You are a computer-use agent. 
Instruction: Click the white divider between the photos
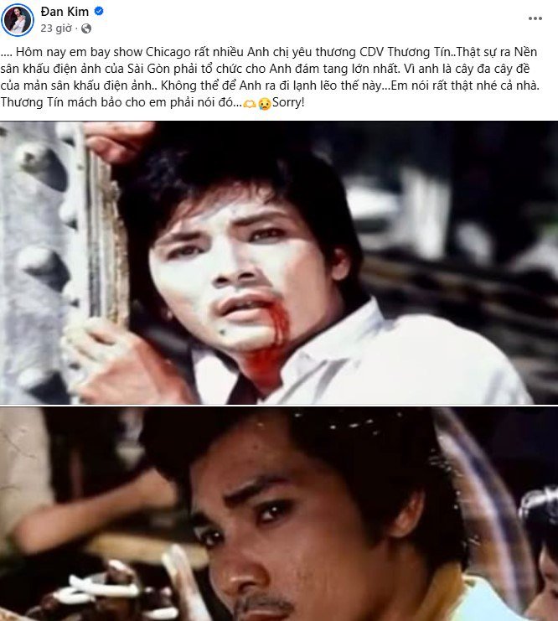pos(279,405)
